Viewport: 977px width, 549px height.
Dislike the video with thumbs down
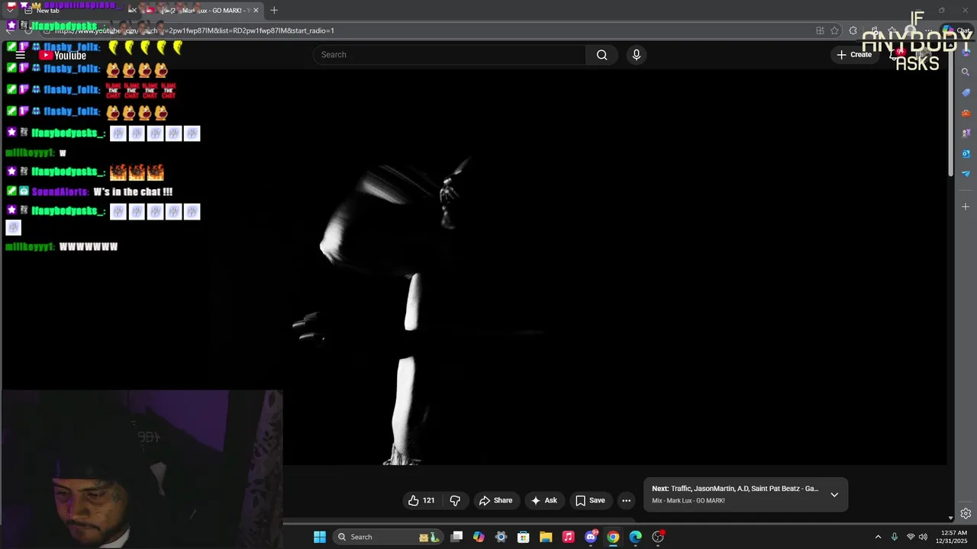click(455, 501)
